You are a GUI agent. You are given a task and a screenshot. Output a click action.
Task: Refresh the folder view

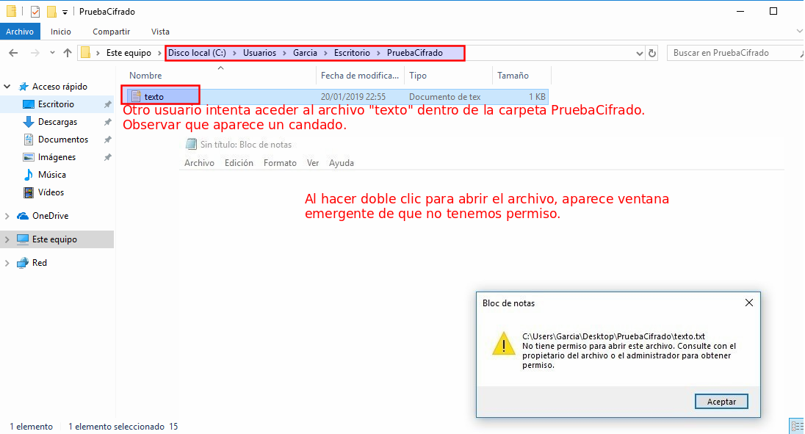(652, 53)
